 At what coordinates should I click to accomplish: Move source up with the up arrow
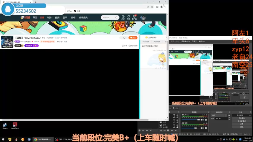point(172,130)
